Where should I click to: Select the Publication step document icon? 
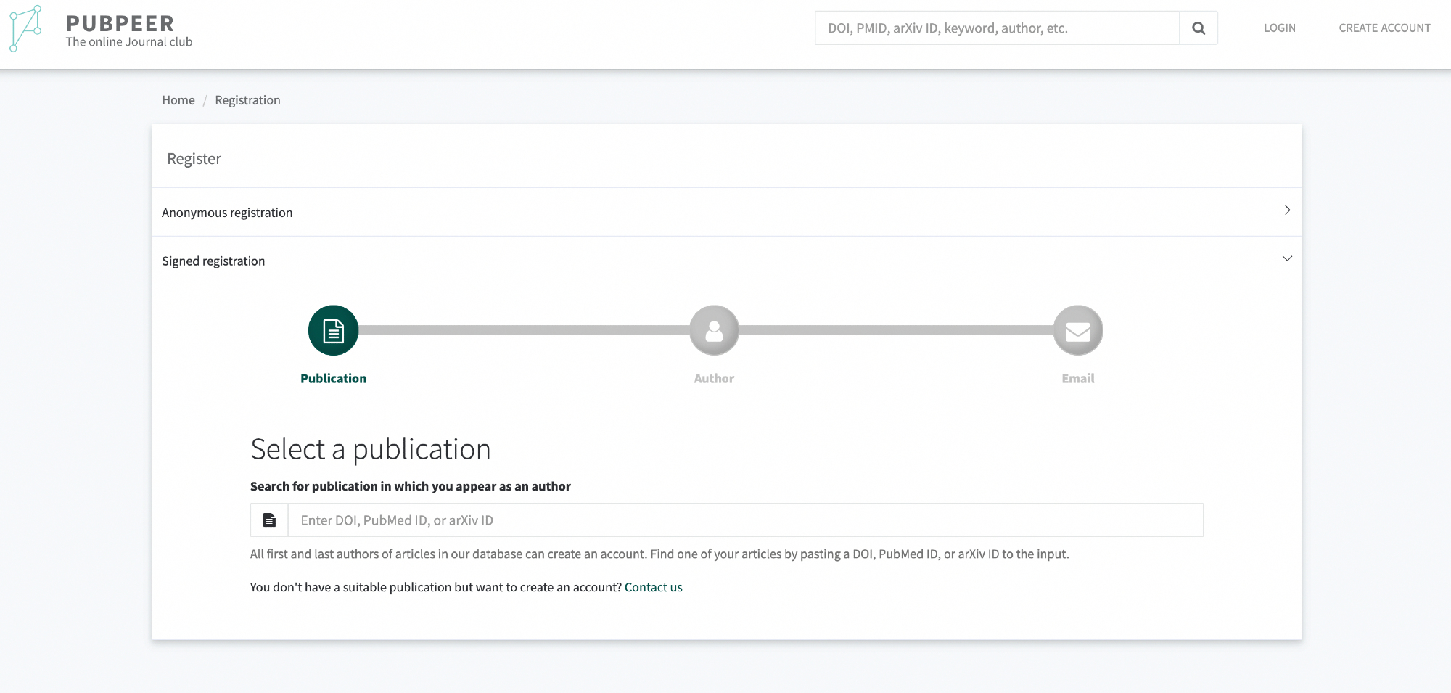click(x=334, y=331)
